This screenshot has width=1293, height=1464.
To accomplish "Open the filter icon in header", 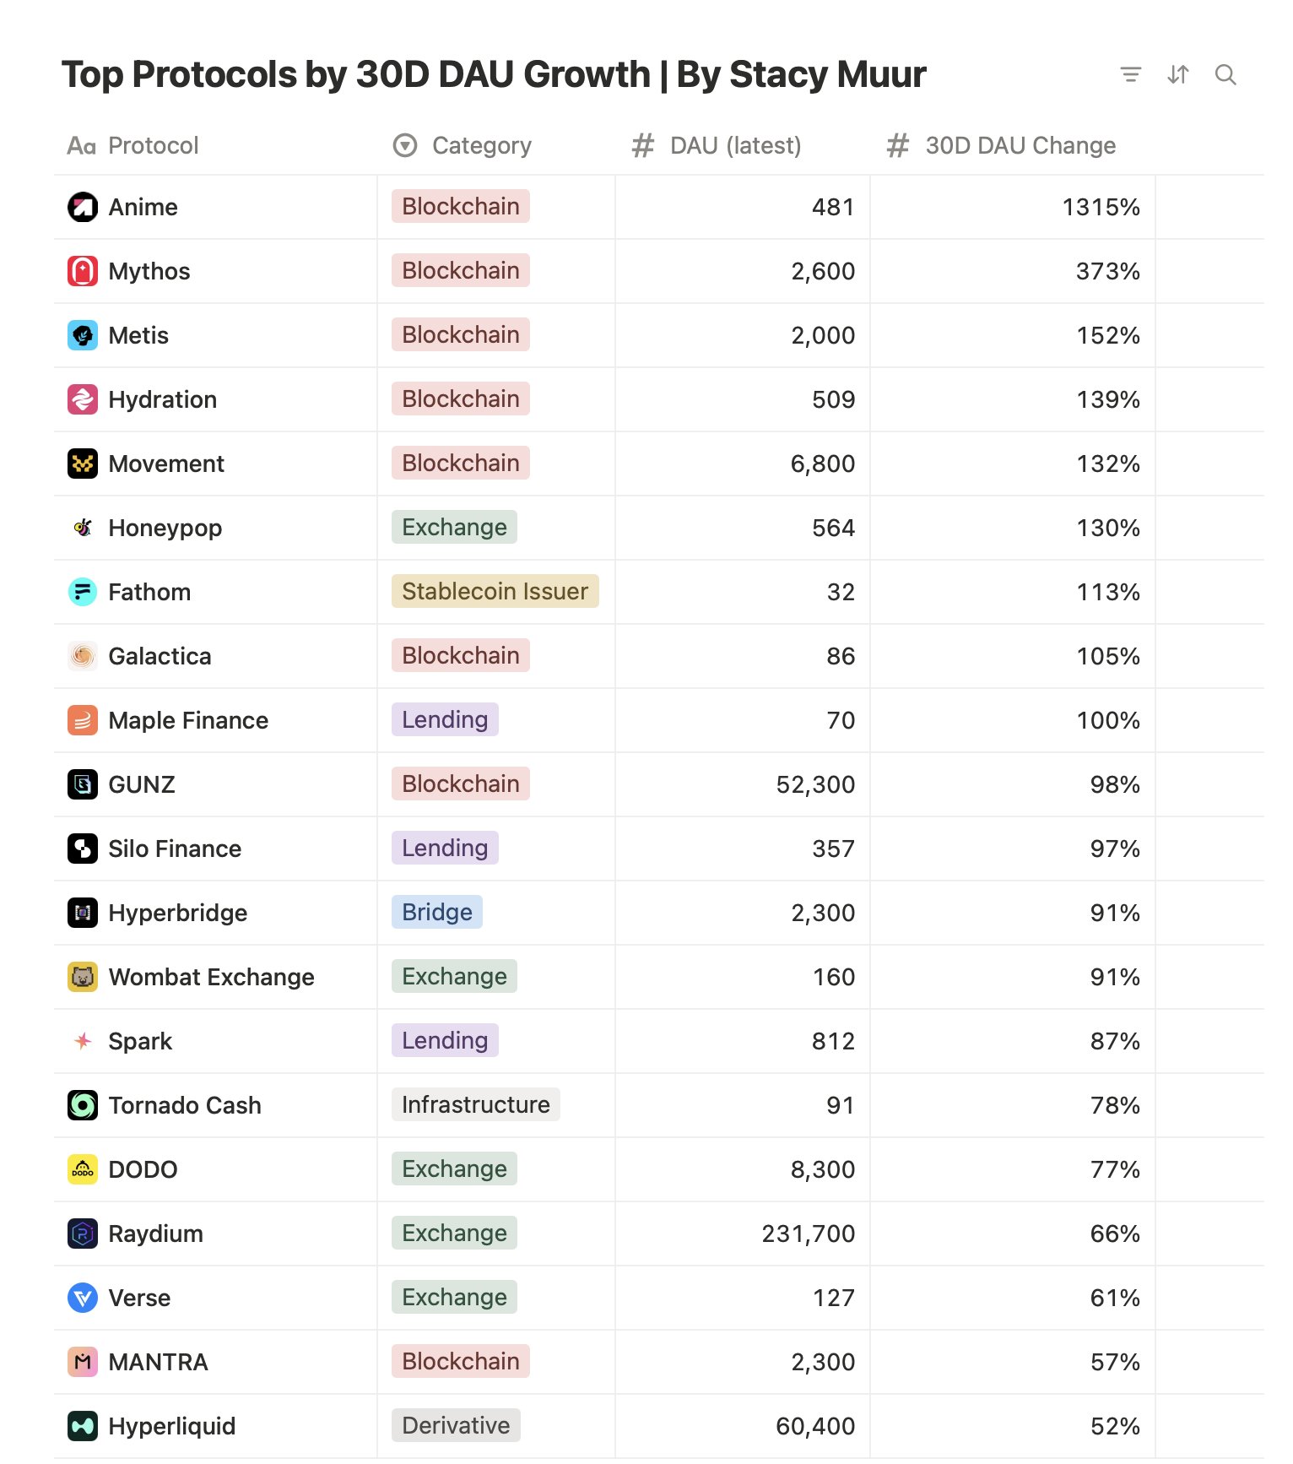I will point(1130,75).
